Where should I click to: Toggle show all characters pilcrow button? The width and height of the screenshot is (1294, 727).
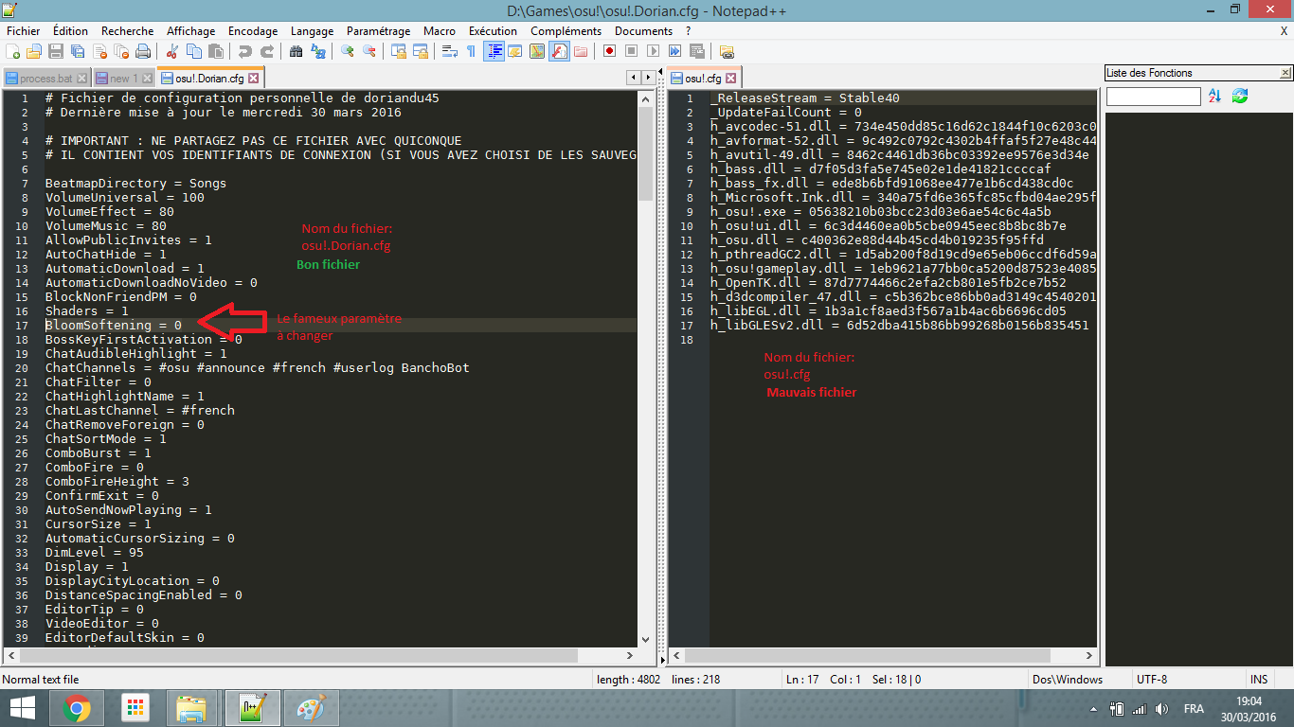point(472,51)
